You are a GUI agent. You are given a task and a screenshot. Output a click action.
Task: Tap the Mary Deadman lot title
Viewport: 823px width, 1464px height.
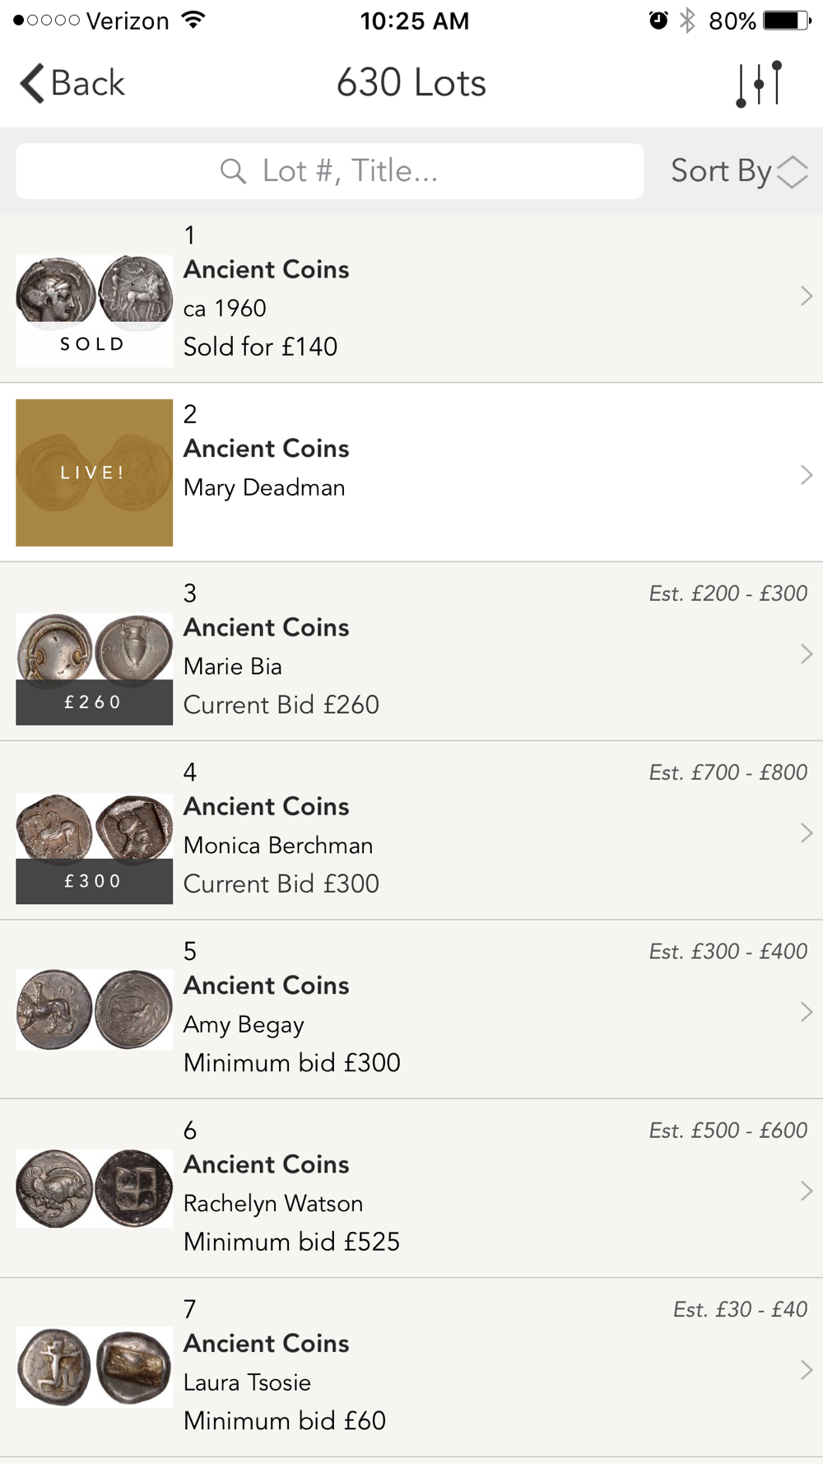[x=264, y=487]
